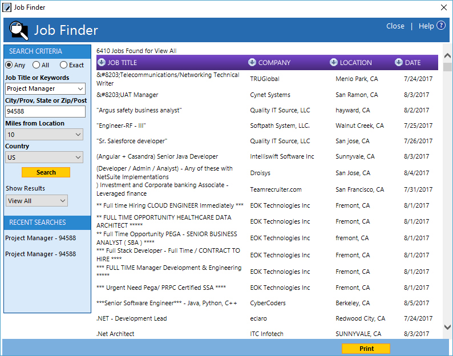Click the Intelliswift Software Inc company cell
Screen dimensions: 453x356
pyautogui.click(x=282, y=157)
